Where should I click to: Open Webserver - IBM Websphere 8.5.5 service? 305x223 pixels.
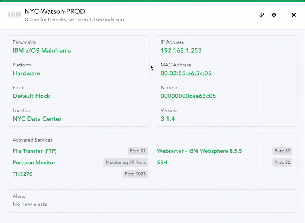pyautogui.click(x=199, y=151)
